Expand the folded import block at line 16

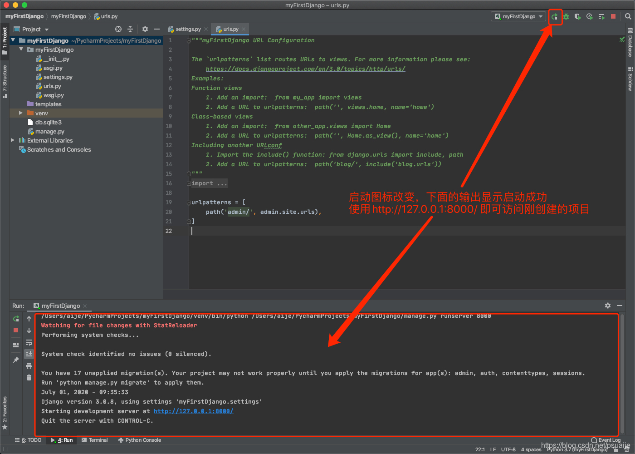(x=189, y=183)
